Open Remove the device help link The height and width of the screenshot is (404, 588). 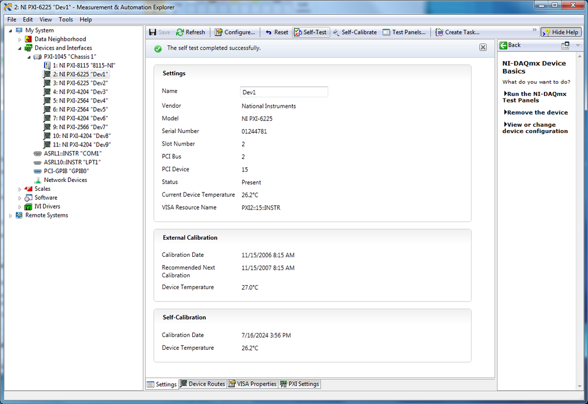pyautogui.click(x=536, y=112)
